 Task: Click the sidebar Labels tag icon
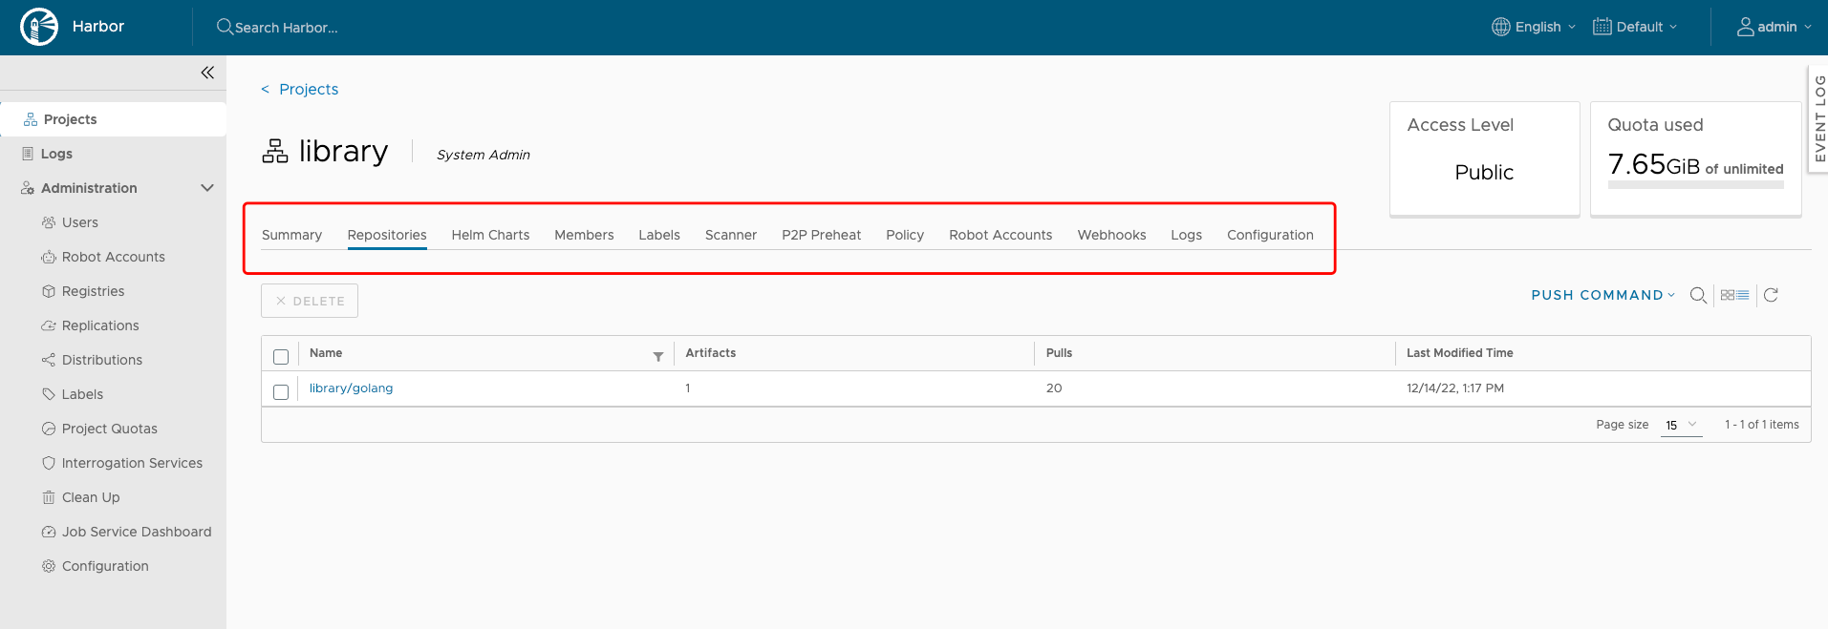tap(49, 394)
